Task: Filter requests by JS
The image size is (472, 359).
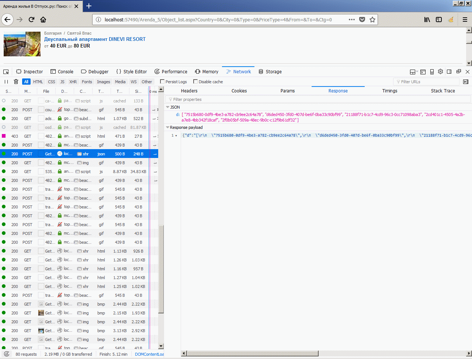Action: pos(62,82)
